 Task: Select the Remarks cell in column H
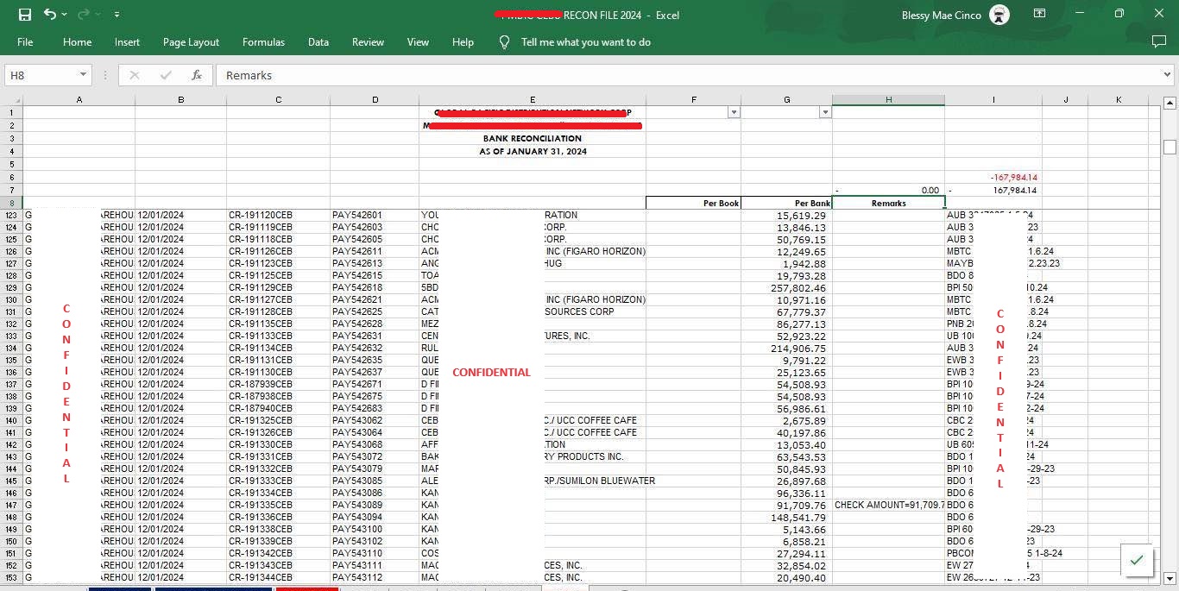888,203
